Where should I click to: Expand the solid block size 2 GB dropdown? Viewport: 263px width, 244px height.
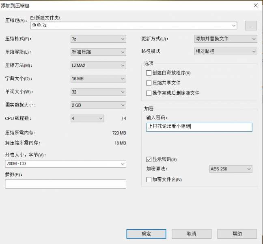click(98, 105)
